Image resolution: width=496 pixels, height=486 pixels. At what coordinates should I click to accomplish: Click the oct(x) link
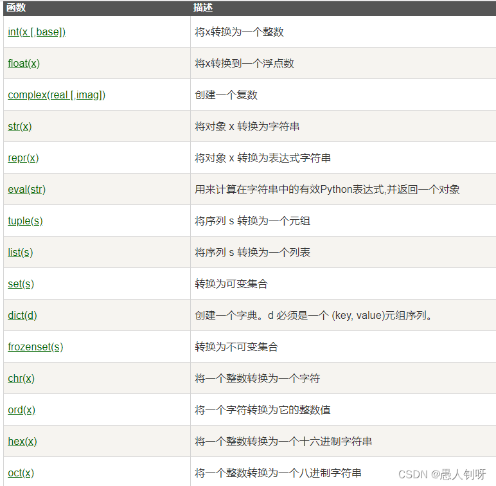21,473
